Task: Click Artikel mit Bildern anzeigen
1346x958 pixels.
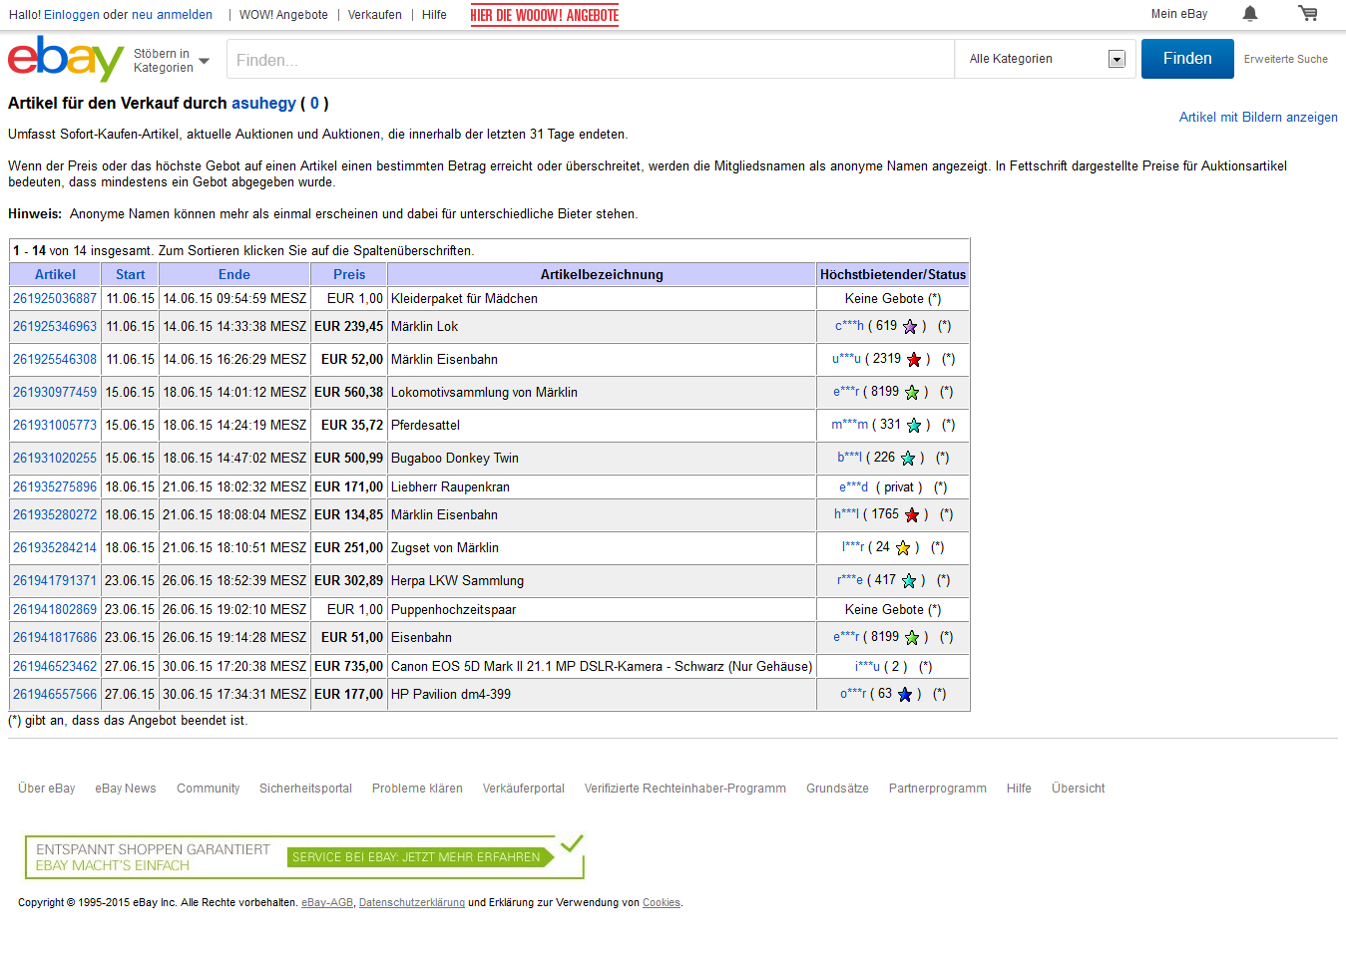Action: point(1258,117)
